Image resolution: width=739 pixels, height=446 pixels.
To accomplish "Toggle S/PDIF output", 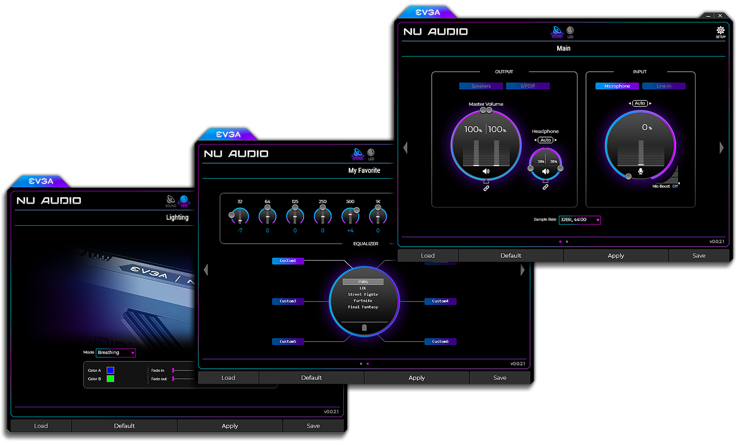I will pos(528,86).
